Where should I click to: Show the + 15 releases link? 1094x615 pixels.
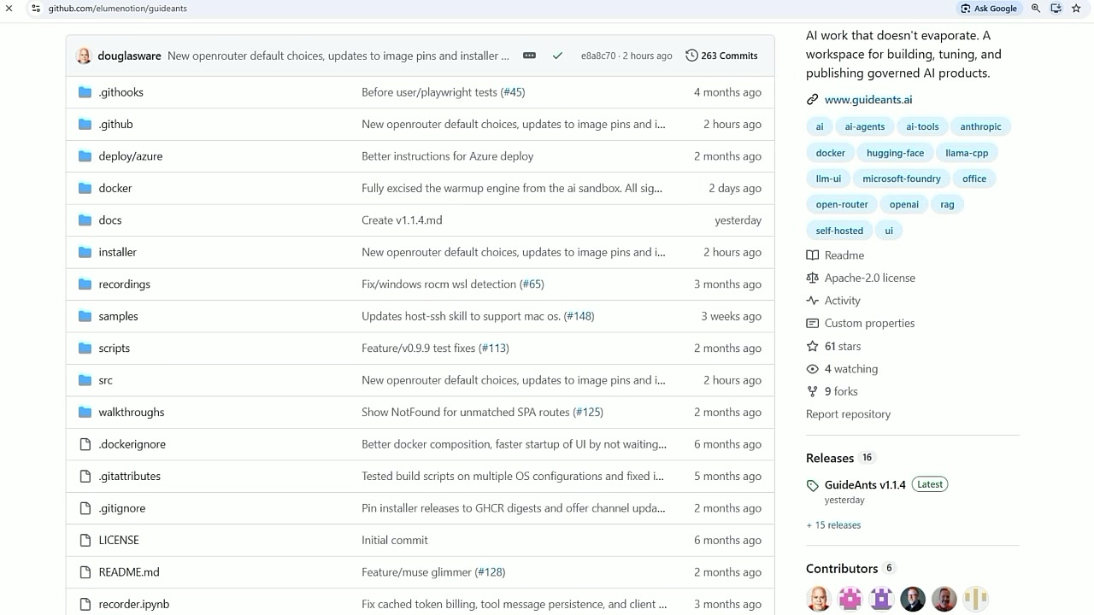833,525
